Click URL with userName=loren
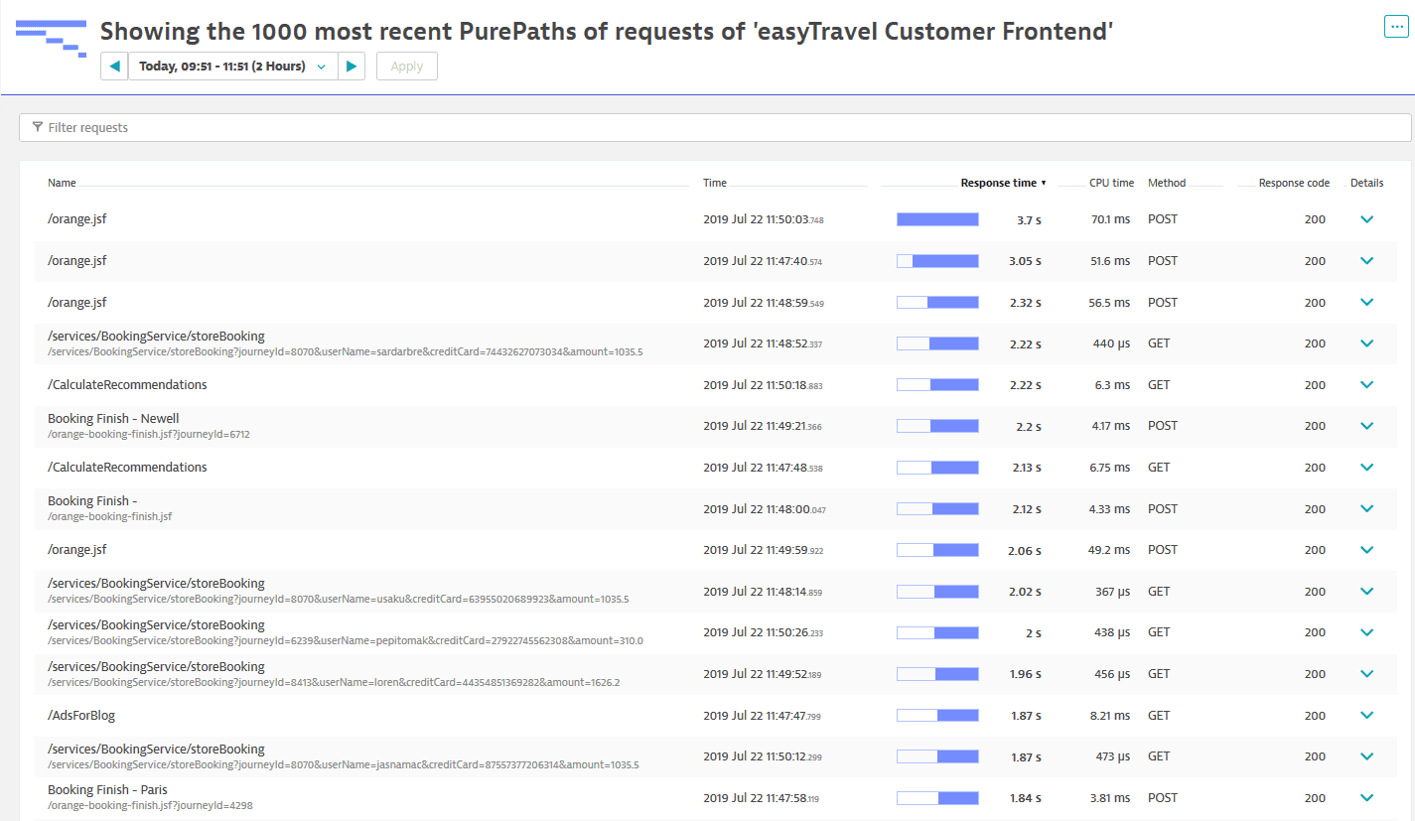Image resolution: width=1415 pixels, height=821 pixels. 334,682
